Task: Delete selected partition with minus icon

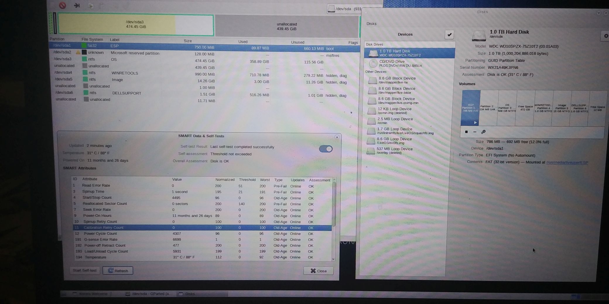Action: pyautogui.click(x=475, y=132)
